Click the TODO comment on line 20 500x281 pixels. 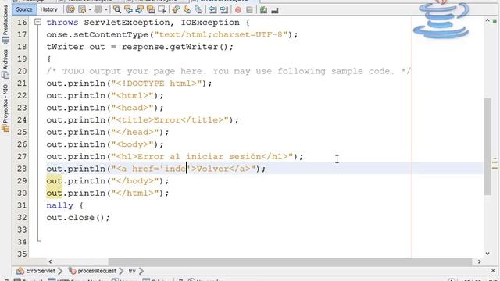[229, 71]
